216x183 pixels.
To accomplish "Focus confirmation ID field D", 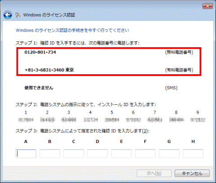I will (97, 154).
